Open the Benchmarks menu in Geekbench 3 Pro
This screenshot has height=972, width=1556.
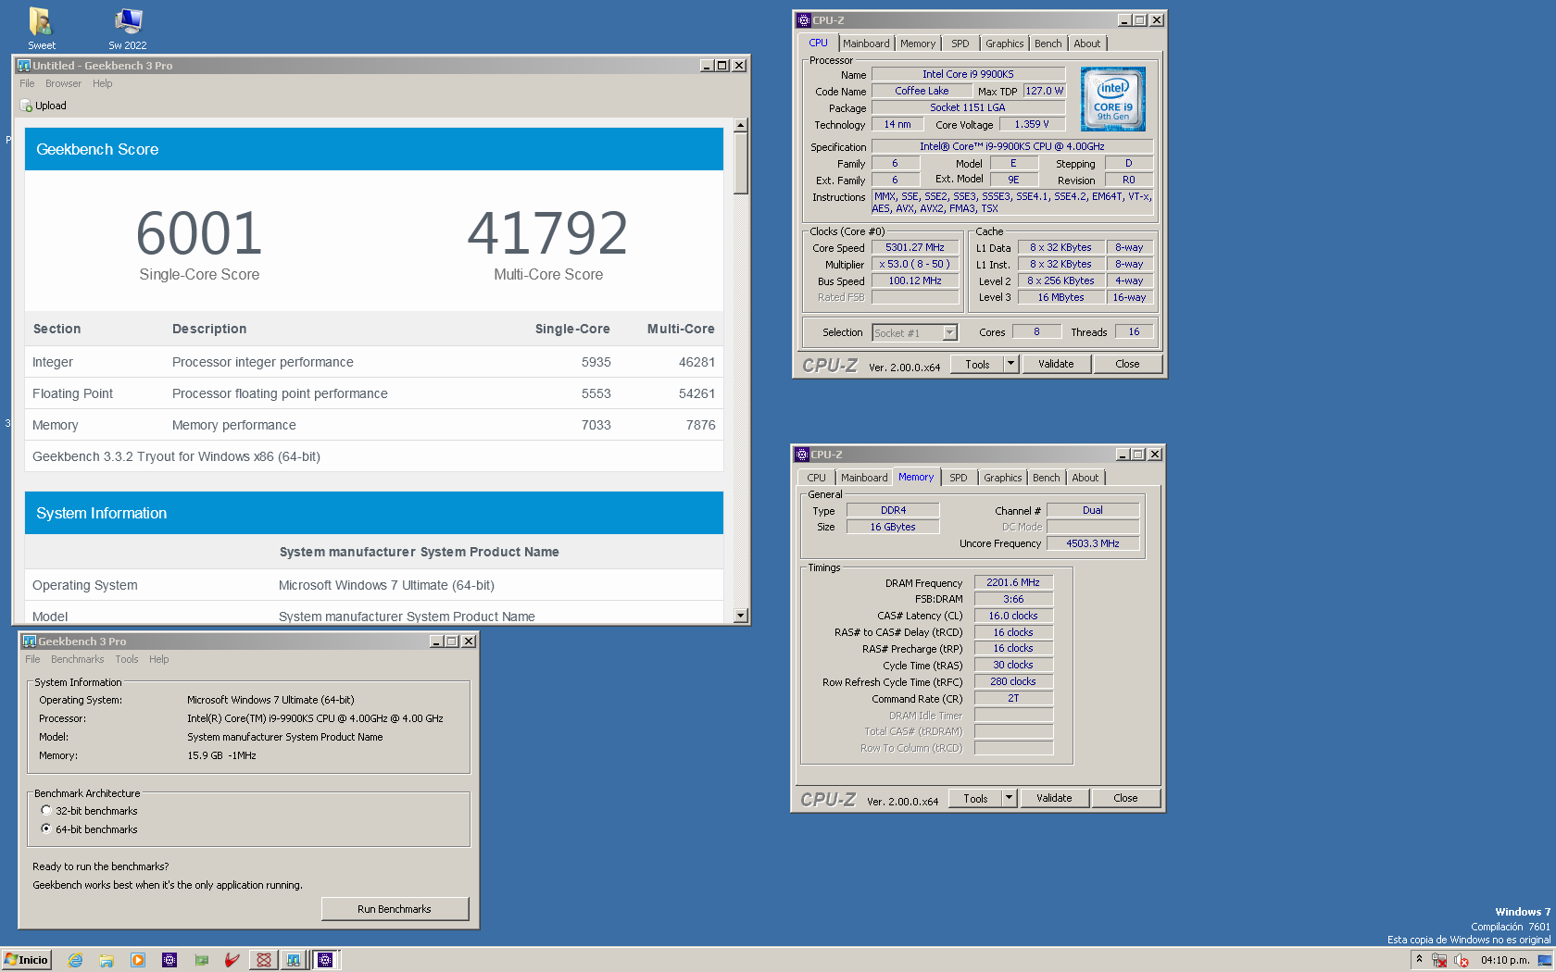coord(77,659)
